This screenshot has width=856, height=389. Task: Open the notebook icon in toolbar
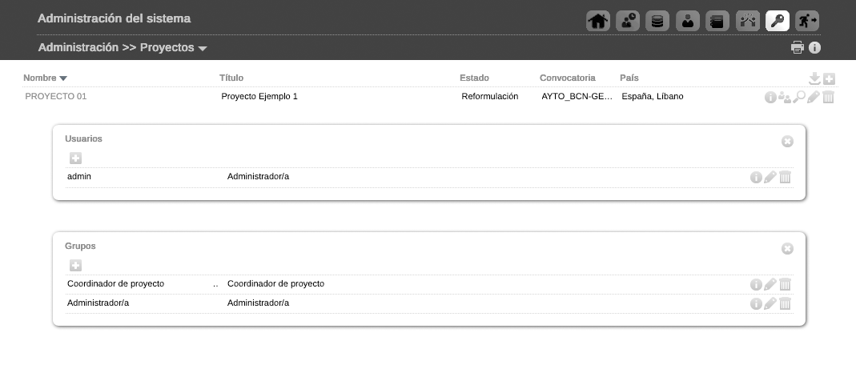click(717, 21)
